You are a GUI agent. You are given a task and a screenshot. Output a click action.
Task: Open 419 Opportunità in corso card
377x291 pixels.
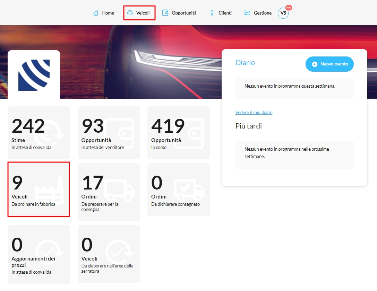[x=178, y=133]
